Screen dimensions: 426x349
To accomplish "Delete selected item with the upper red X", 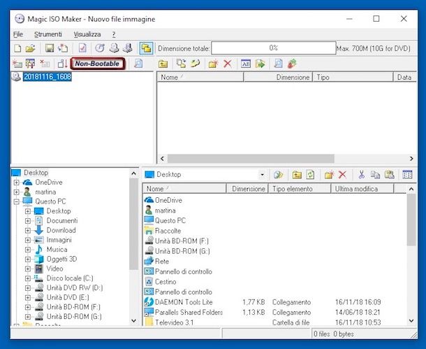I will (x=228, y=64).
